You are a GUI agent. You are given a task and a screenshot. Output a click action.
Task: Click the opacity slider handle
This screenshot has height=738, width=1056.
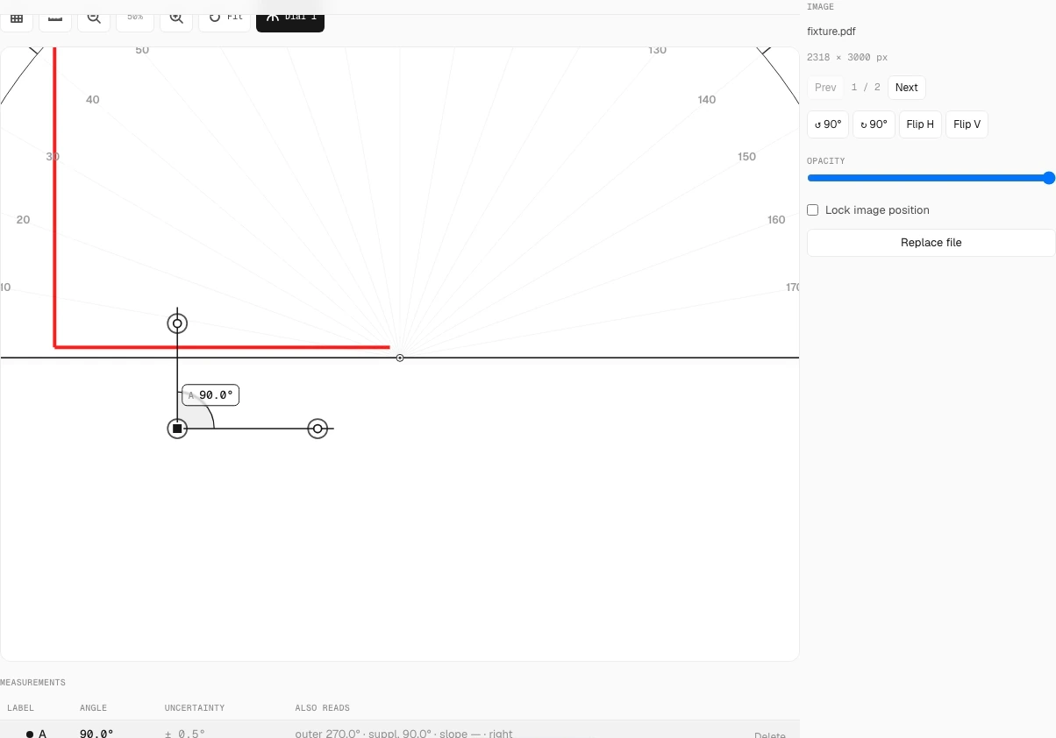tap(1049, 178)
